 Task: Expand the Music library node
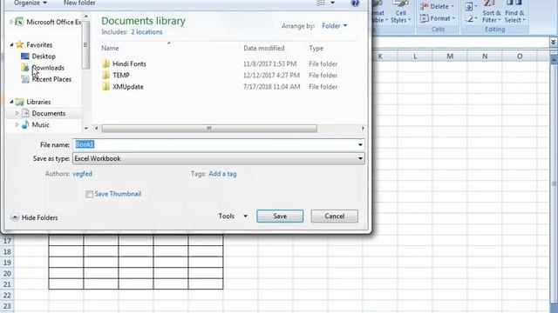click(x=17, y=124)
